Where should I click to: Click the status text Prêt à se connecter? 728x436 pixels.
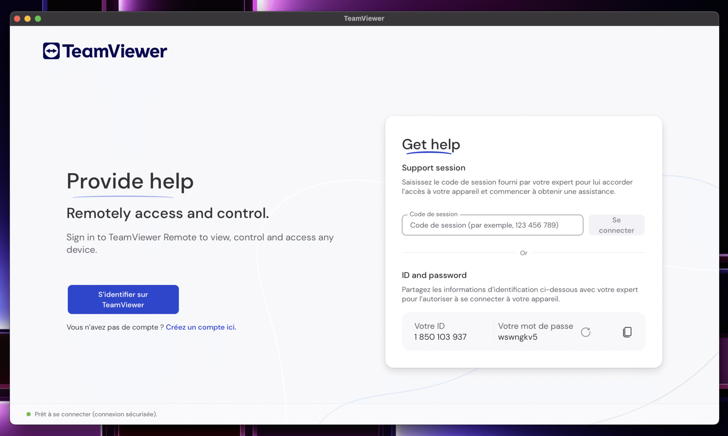[95, 414]
